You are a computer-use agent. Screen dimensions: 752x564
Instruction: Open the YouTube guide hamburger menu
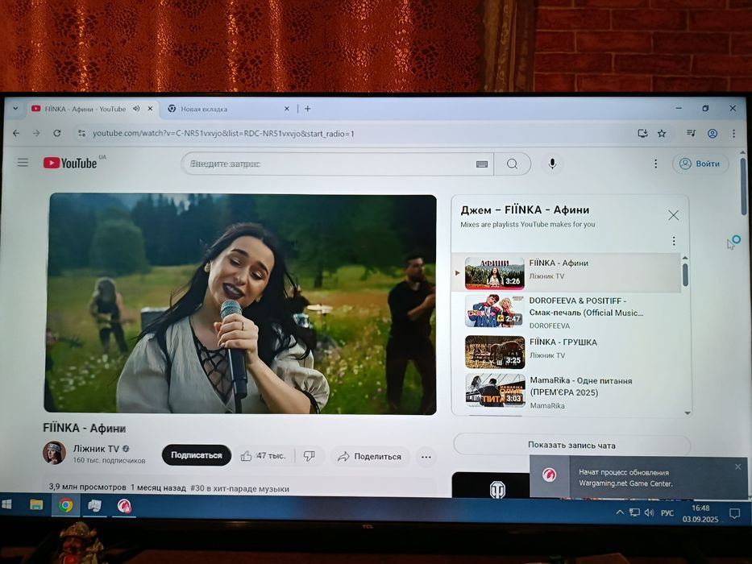point(23,163)
